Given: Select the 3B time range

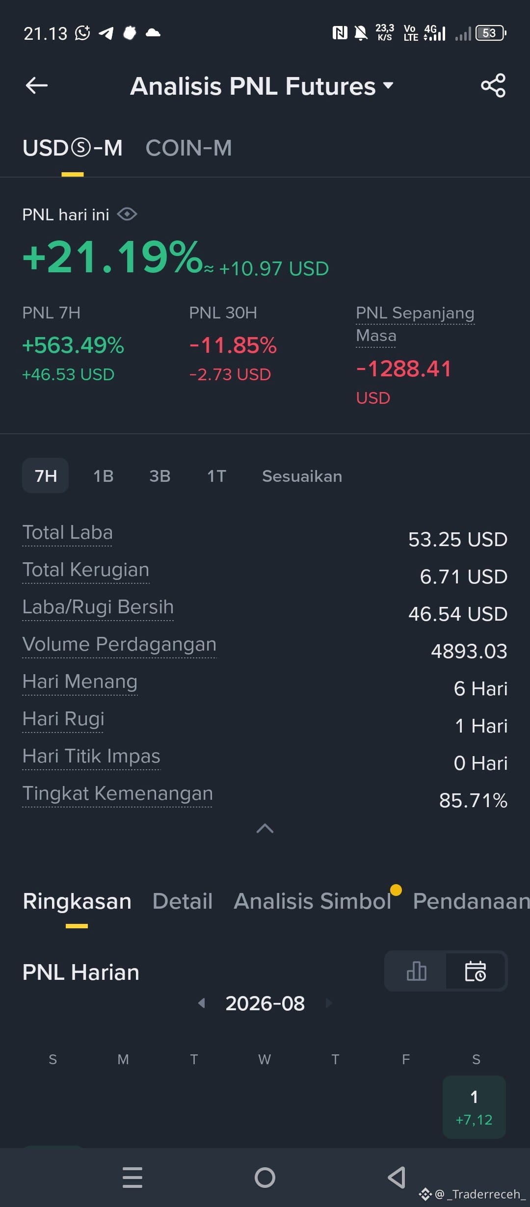Looking at the screenshot, I should click(x=160, y=476).
